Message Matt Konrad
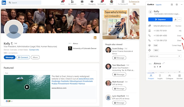 [119, 89]
